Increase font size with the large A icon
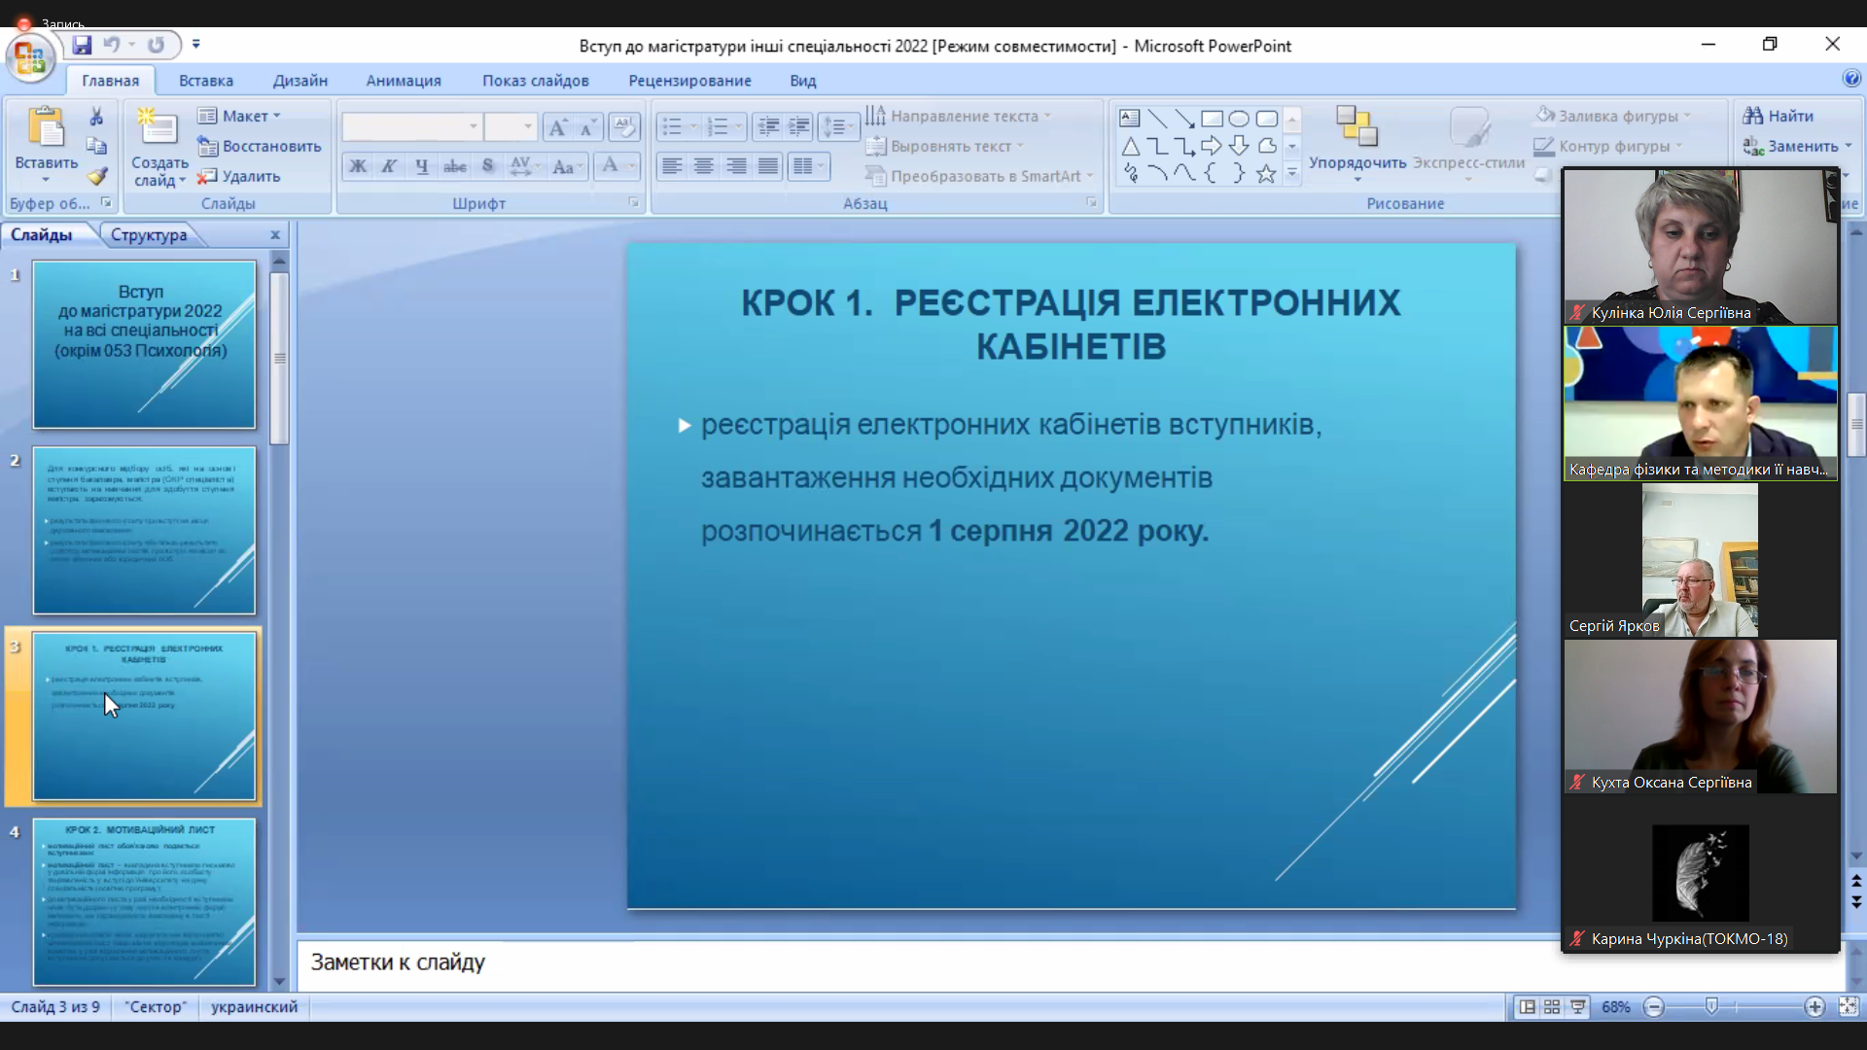 click(x=558, y=127)
